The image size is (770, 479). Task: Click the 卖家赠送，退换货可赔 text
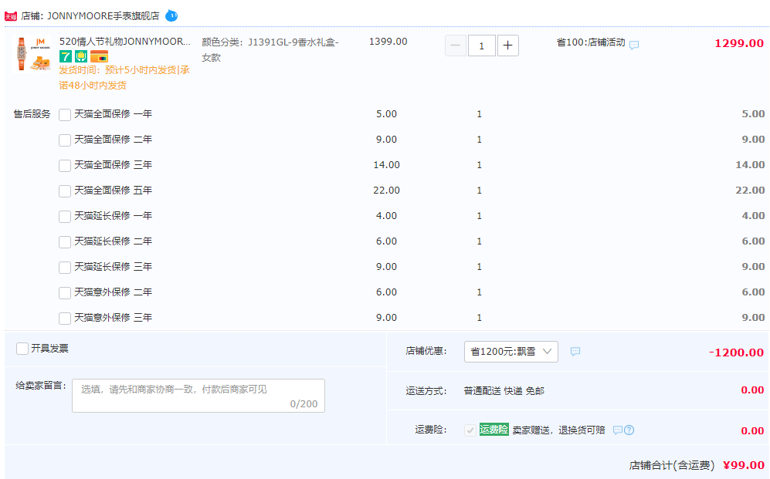tap(559, 430)
